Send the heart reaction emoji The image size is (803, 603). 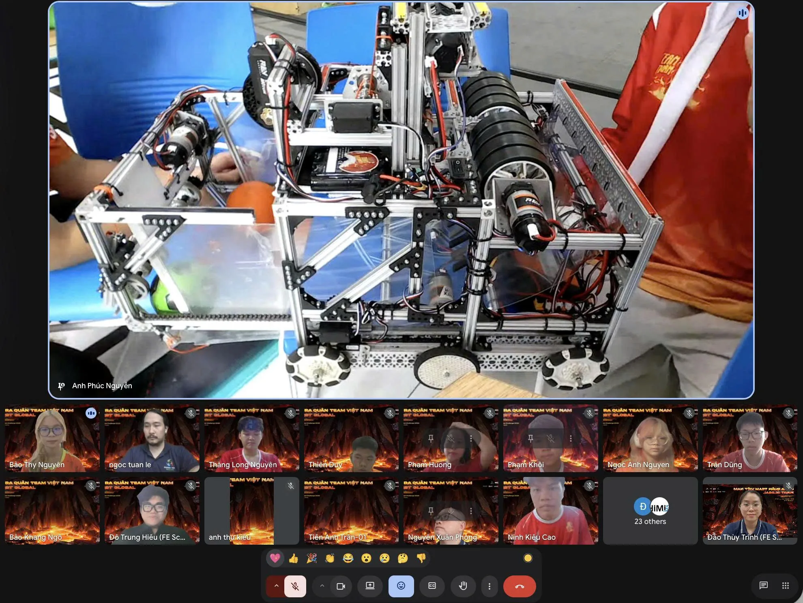(x=275, y=558)
